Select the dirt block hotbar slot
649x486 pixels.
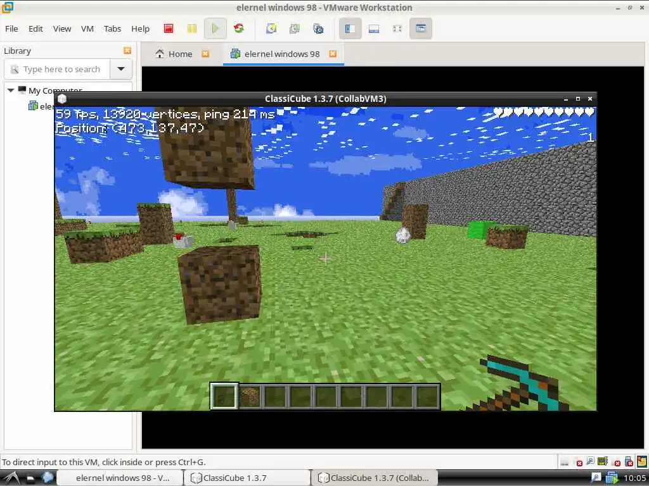coord(250,396)
